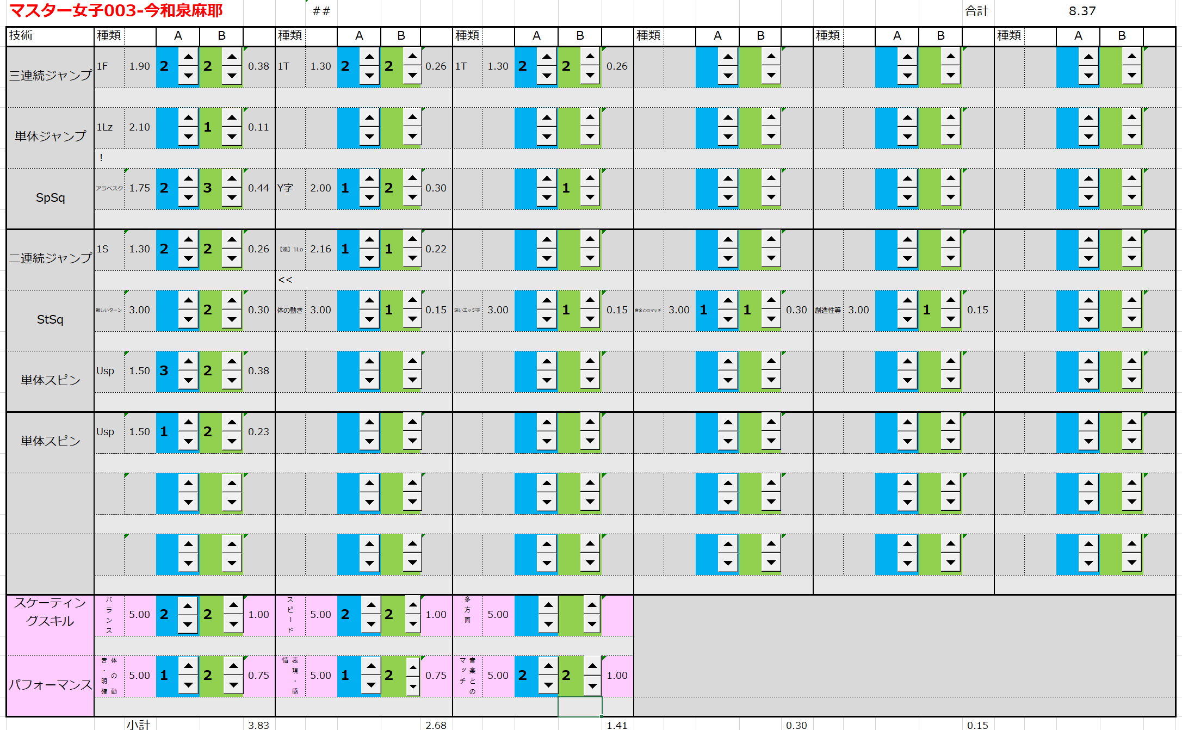Increase judge A score for アラベスク SpSq
Viewport: 1182px width, 730px height.
188,178
